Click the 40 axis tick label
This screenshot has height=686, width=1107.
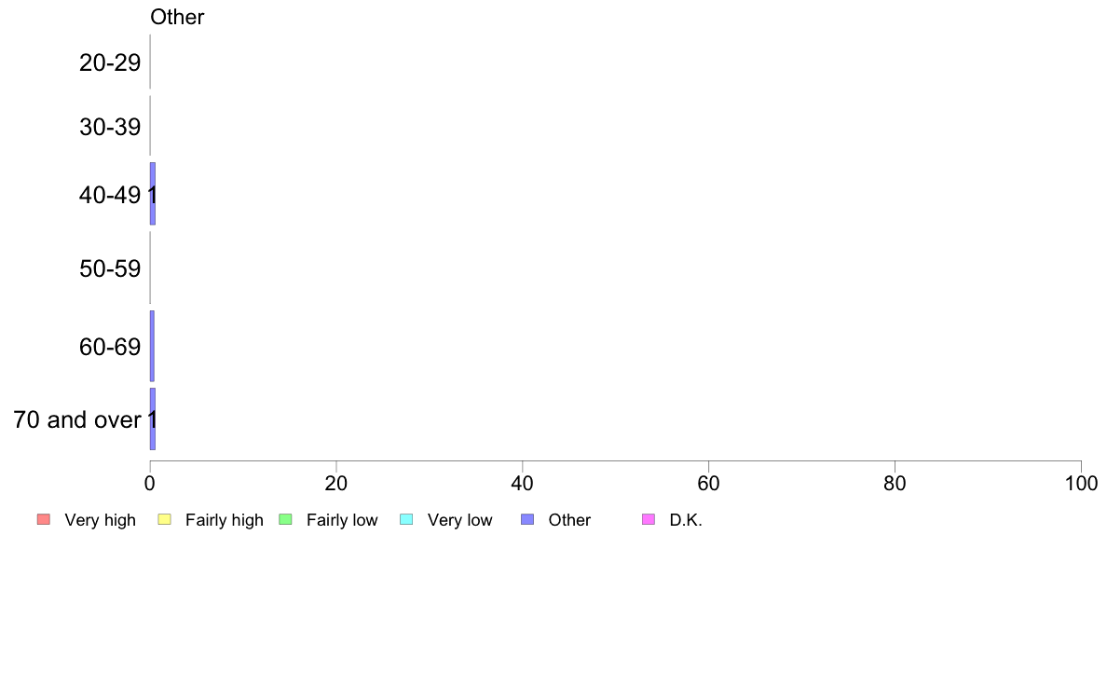point(523,483)
